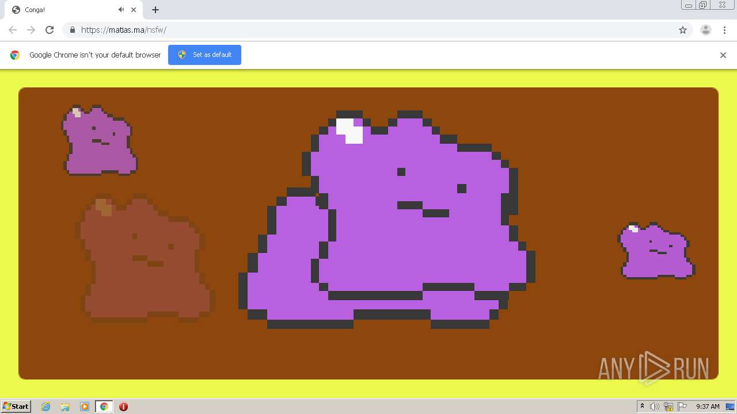Image resolution: width=737 pixels, height=414 pixels.
Task: View site info via the lock icon
Action: [x=72, y=30]
